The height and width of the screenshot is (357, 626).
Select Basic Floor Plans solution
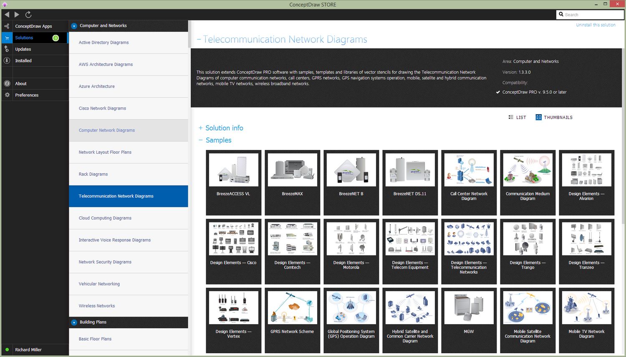(129, 339)
